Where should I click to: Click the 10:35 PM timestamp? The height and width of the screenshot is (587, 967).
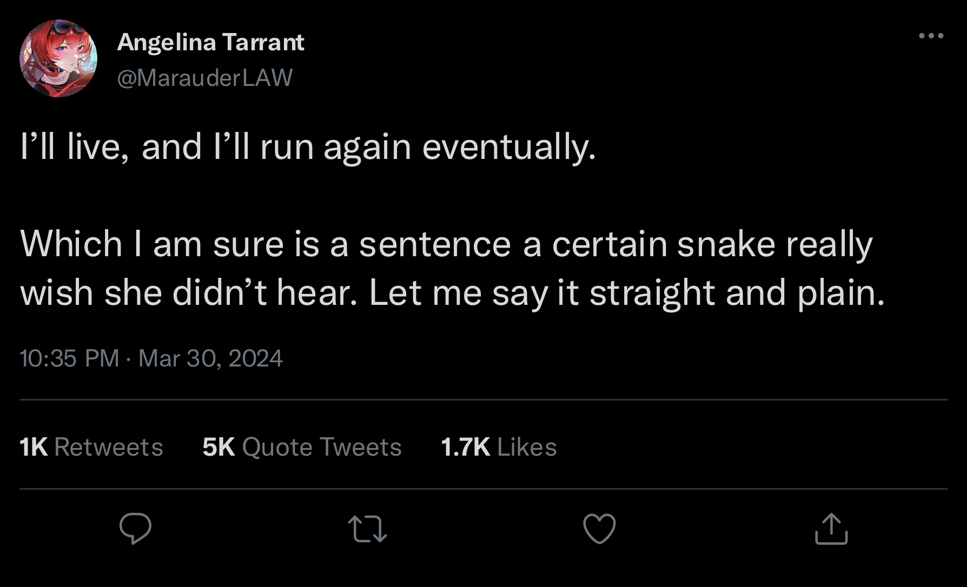[69, 358]
